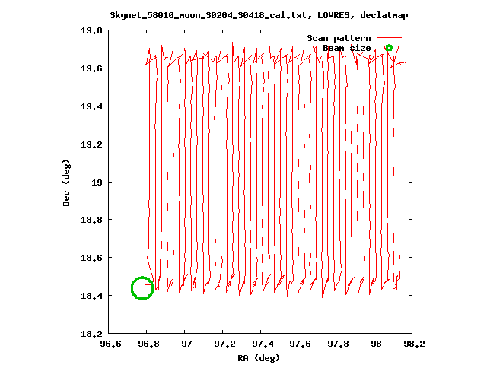The width and height of the screenshot is (487, 365).
Task: Click the 97.4 tick label on x-axis
Action: pos(262,344)
